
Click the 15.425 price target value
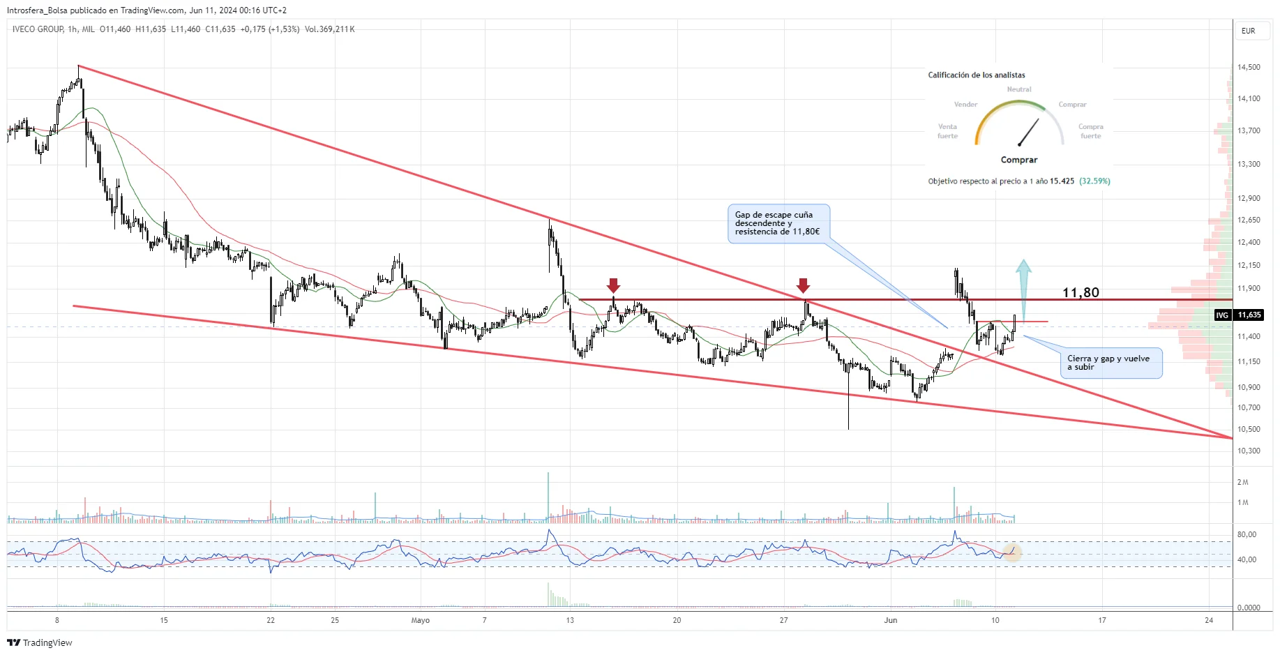pos(1062,181)
